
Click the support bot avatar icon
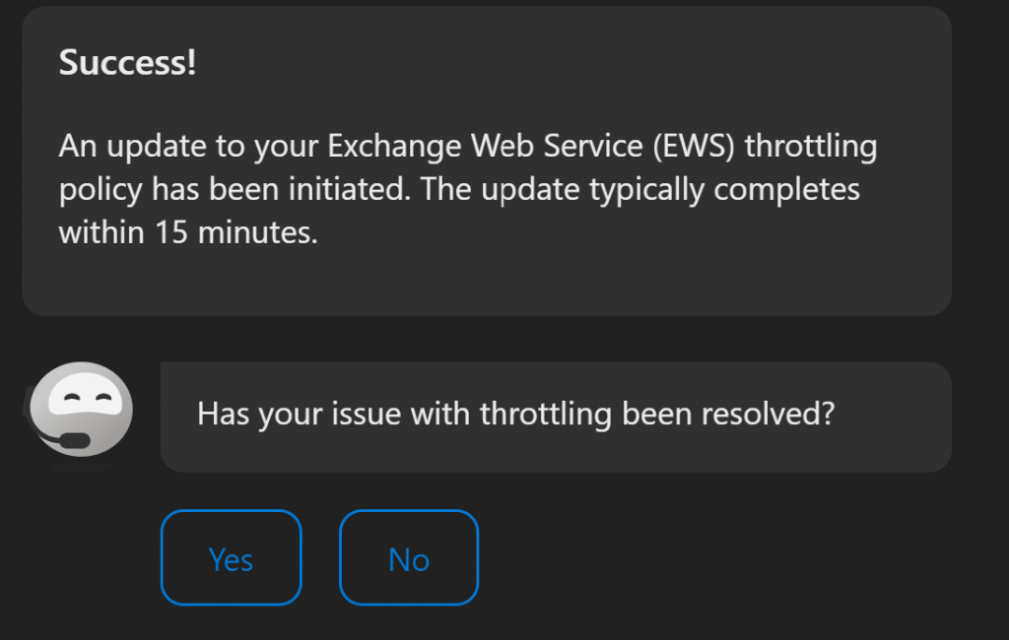[80, 410]
